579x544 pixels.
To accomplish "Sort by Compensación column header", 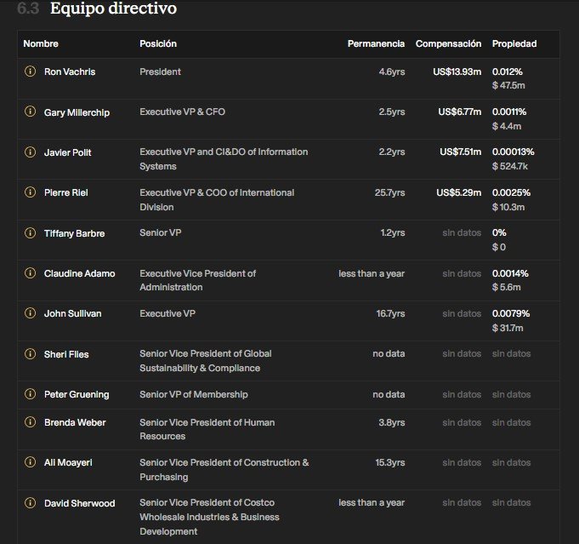I will click(448, 43).
